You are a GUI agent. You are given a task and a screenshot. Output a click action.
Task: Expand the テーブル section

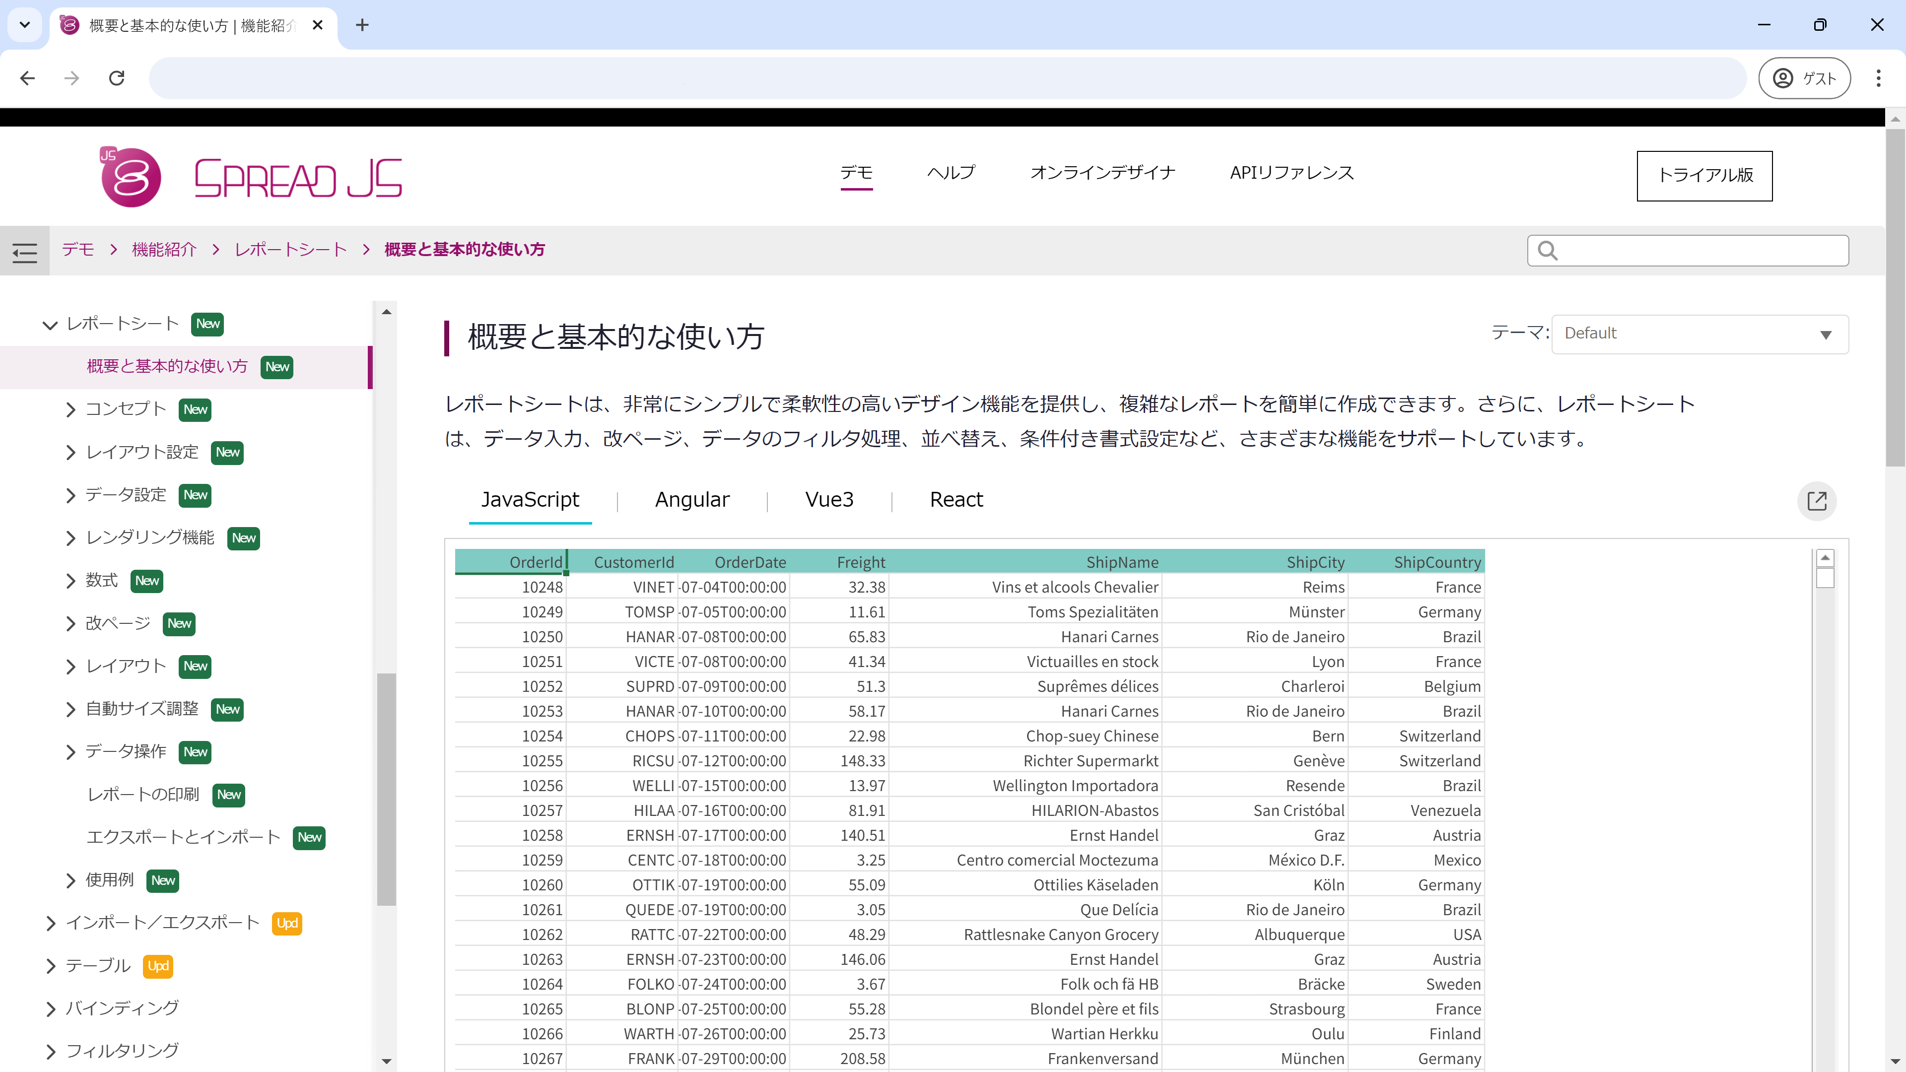pos(50,966)
